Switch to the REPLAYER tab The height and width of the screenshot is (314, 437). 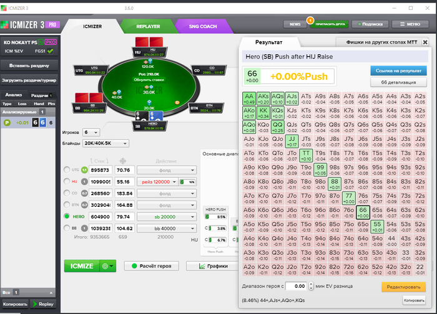(148, 26)
